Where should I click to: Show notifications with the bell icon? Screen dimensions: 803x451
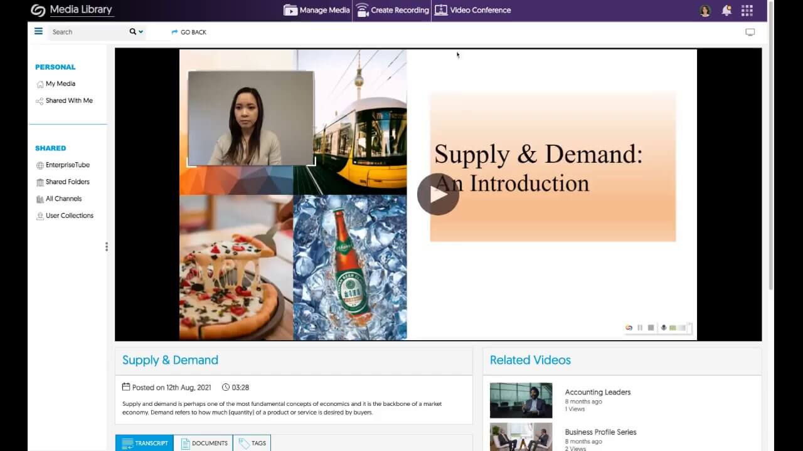726,10
